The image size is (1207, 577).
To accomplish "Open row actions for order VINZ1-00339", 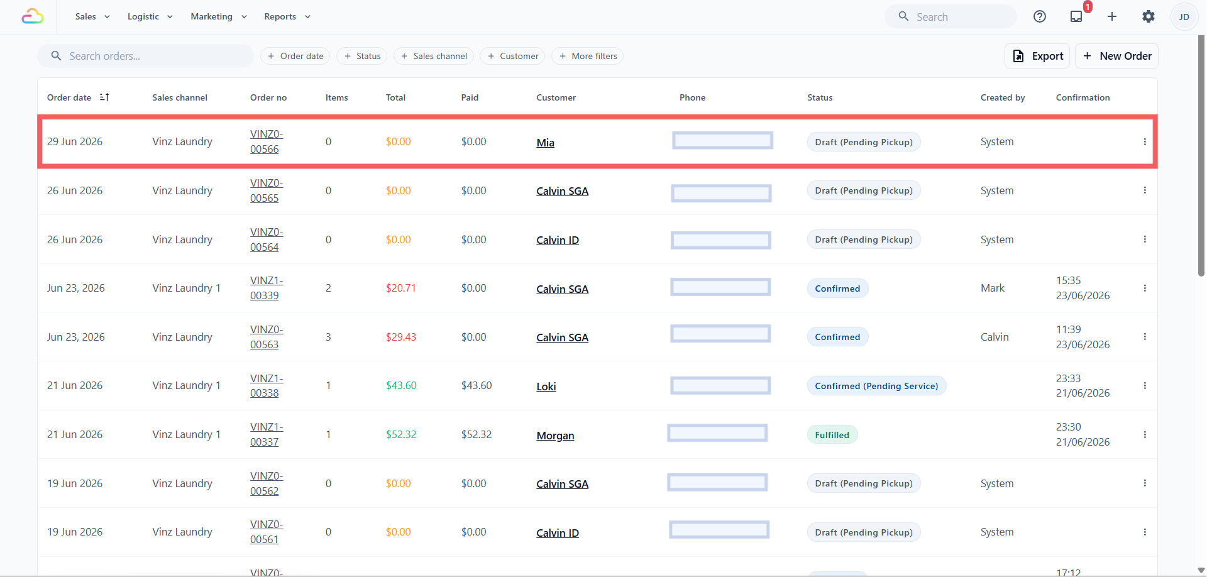I will [1145, 288].
